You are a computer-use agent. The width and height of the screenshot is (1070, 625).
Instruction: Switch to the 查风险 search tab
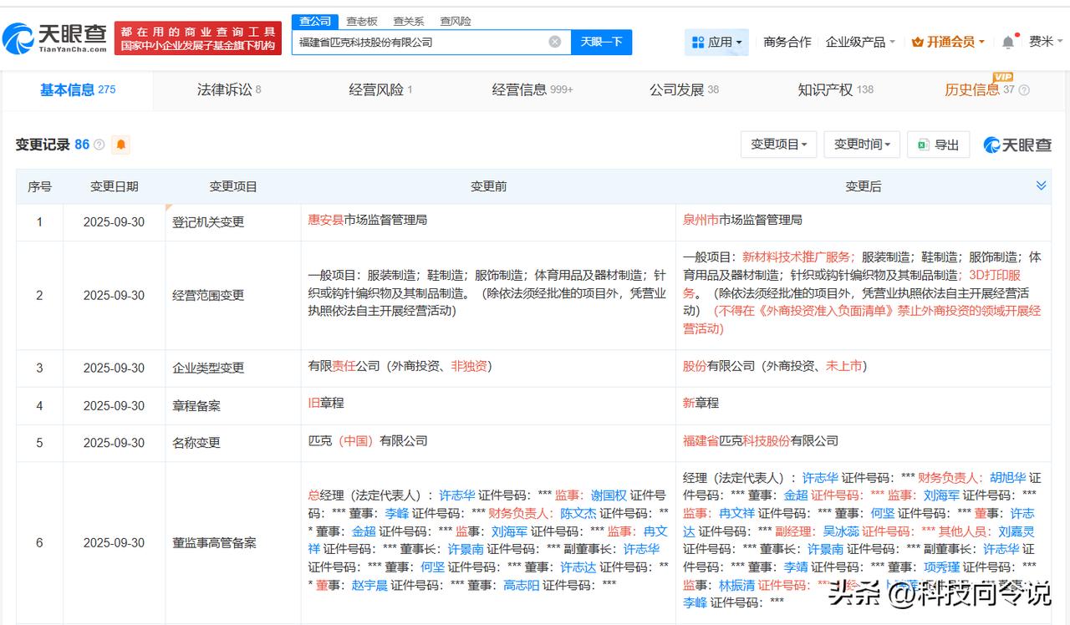tap(456, 22)
